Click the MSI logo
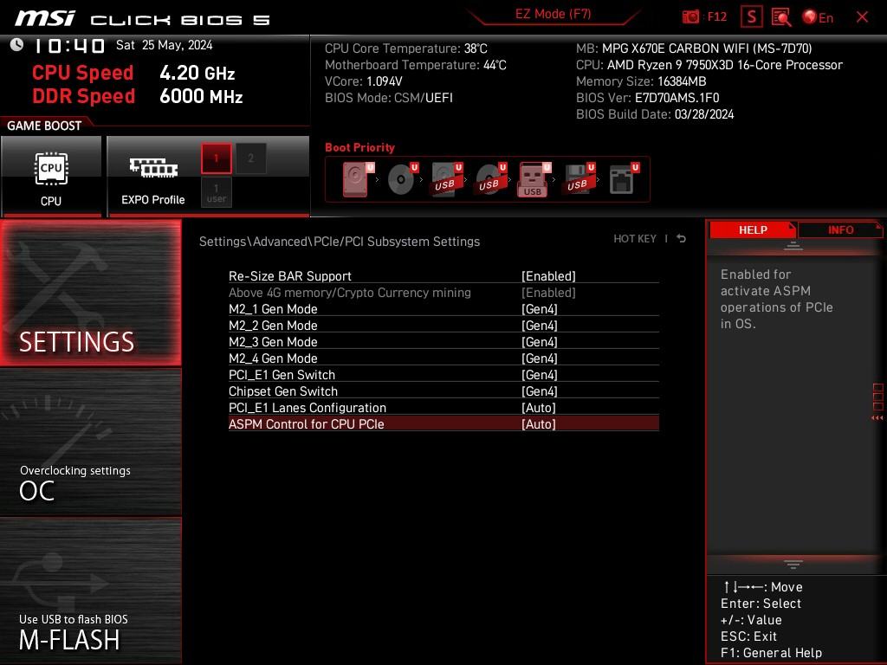 44,18
